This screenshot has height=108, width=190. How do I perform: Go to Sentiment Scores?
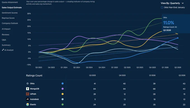[x=9, y=13]
